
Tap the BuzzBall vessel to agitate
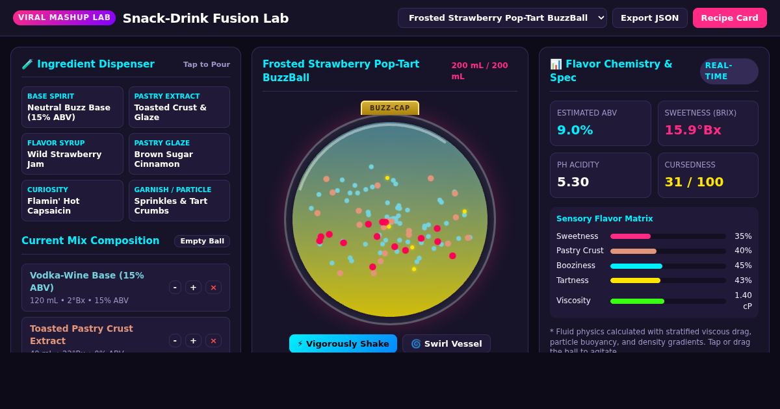390,219
